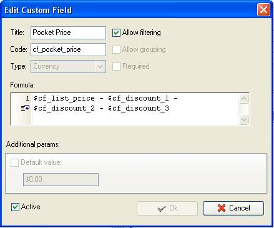The height and width of the screenshot is (228, 274).
Task: Click the Currency type combo box
Action: pos(68,67)
